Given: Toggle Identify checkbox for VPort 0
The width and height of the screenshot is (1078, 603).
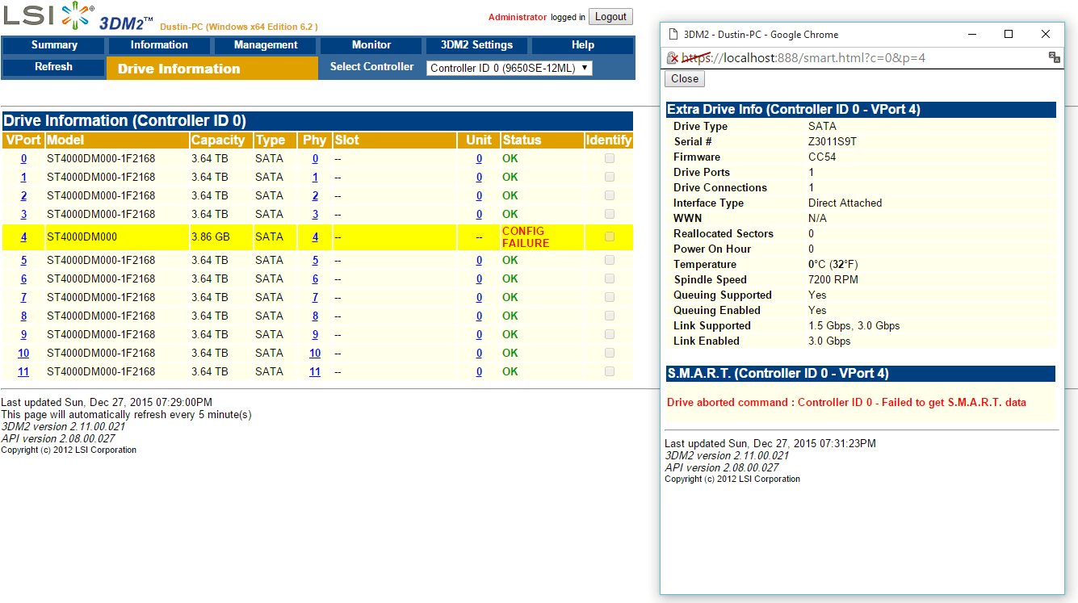Looking at the screenshot, I should pos(610,158).
